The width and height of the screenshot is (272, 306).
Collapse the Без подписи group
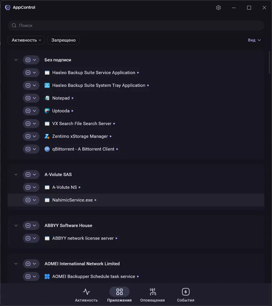click(16, 60)
